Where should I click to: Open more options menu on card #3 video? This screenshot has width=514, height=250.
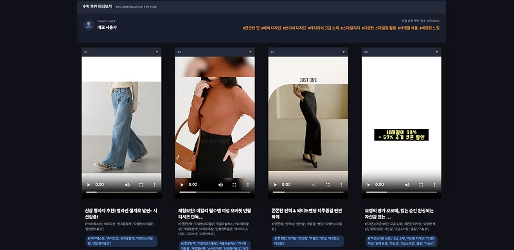point(341,184)
